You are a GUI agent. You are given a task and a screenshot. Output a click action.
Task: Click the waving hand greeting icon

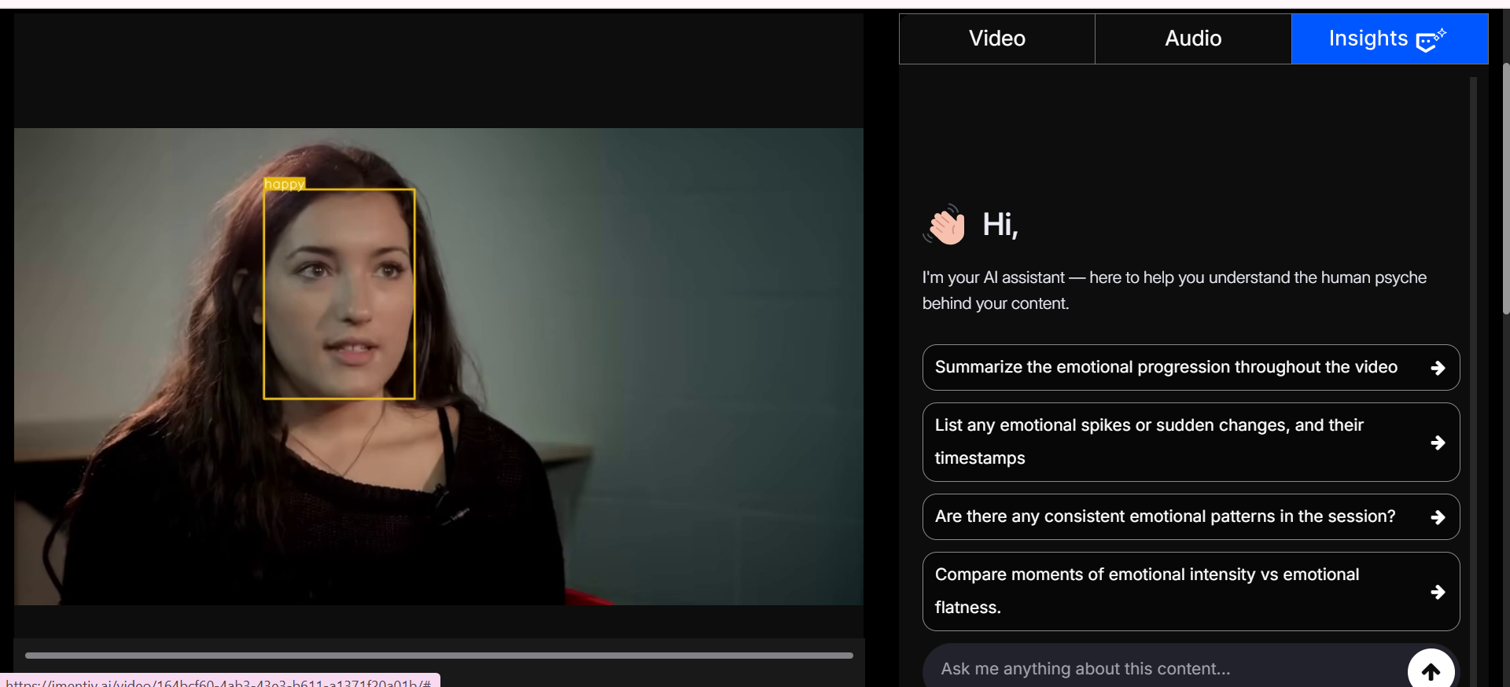pyautogui.click(x=945, y=225)
